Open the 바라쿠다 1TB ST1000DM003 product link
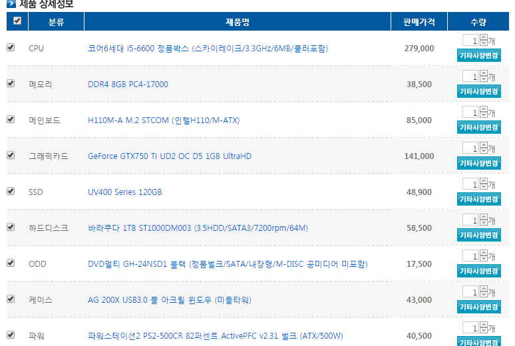 pos(198,228)
